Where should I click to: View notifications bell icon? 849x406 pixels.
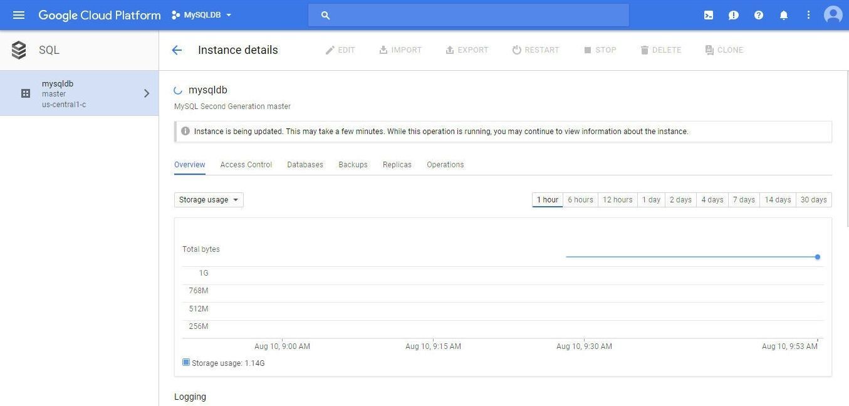[x=784, y=15]
